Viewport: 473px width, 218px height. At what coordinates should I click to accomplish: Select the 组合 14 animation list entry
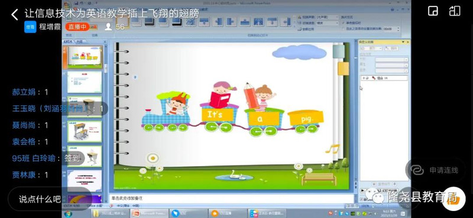(x=384, y=78)
